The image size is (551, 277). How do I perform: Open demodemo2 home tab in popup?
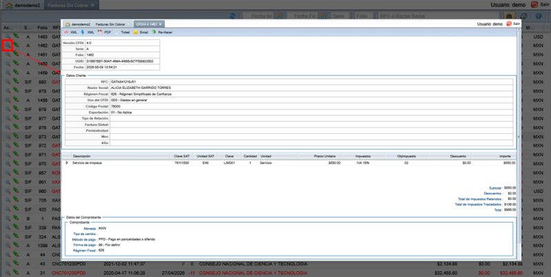(78, 24)
